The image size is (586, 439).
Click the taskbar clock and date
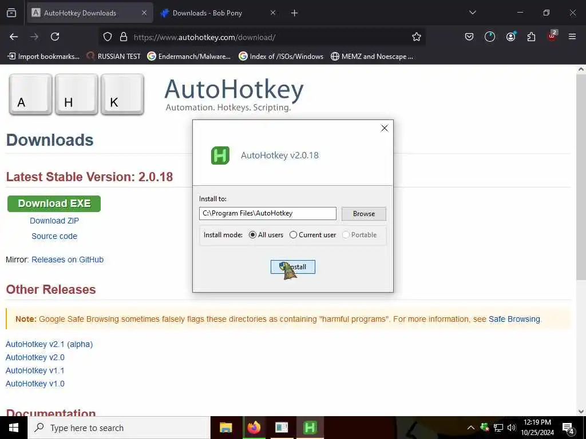point(537,428)
